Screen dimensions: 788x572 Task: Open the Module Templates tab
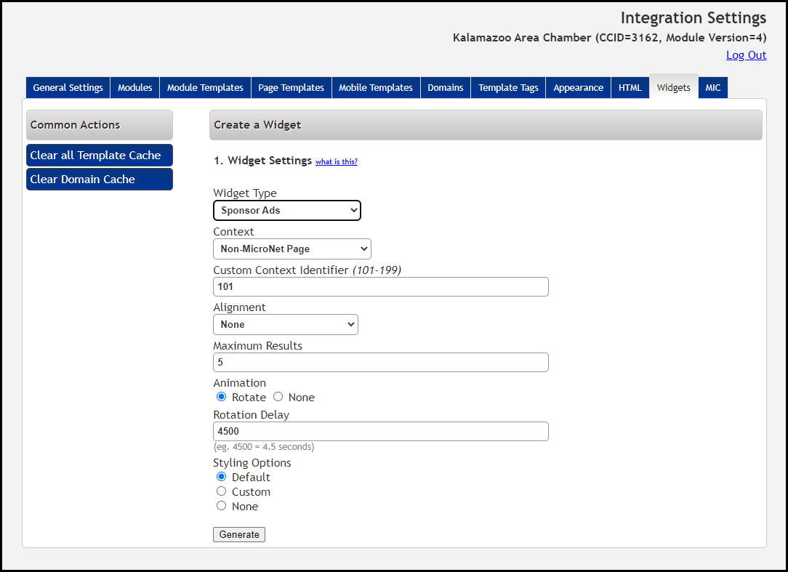[205, 88]
